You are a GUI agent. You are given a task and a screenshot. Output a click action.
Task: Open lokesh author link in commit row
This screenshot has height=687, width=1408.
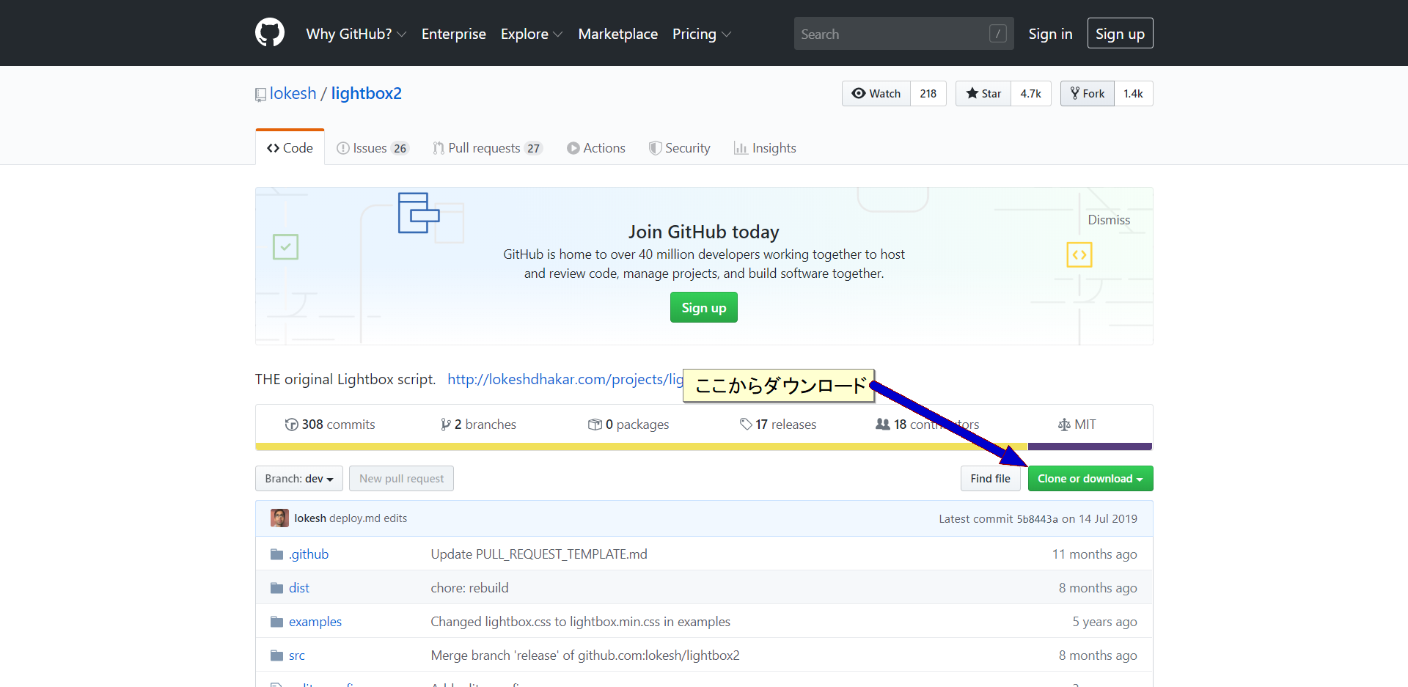click(310, 518)
